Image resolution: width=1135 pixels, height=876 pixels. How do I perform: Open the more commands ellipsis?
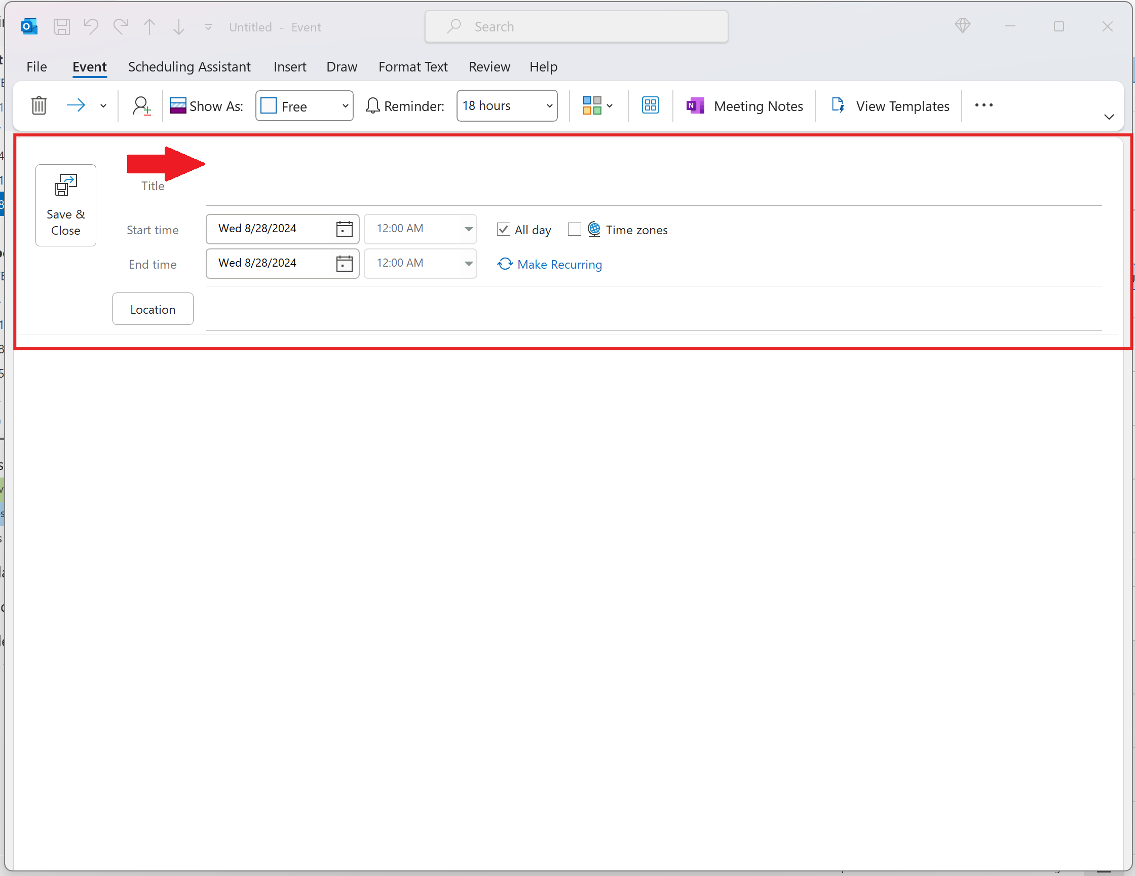point(983,105)
